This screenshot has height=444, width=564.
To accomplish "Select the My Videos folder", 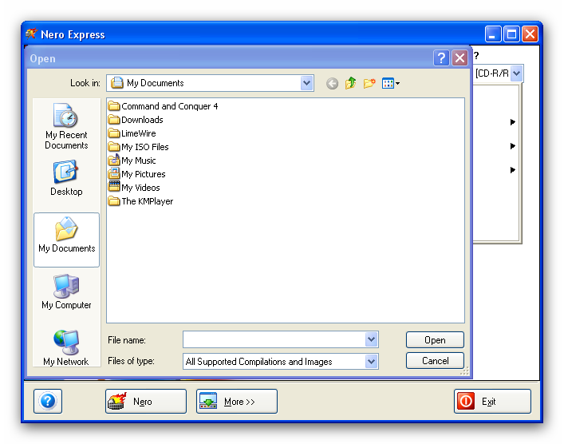I will pyautogui.click(x=134, y=187).
